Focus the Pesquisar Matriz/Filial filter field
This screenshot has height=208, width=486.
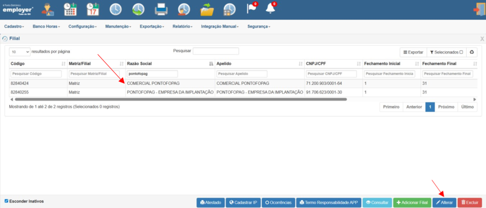coord(94,74)
